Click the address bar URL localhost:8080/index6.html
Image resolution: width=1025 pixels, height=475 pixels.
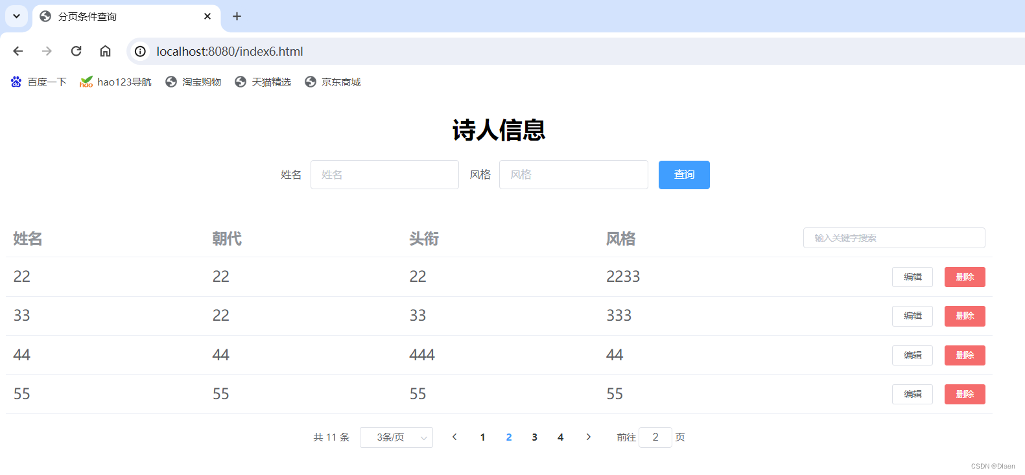coord(230,51)
